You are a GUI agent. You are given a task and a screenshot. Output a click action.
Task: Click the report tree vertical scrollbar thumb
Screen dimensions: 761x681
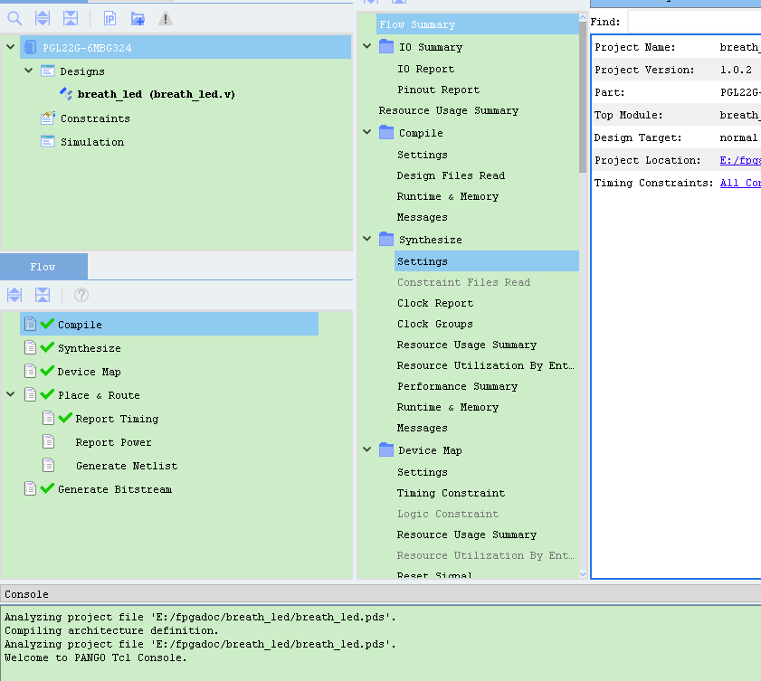click(x=583, y=97)
